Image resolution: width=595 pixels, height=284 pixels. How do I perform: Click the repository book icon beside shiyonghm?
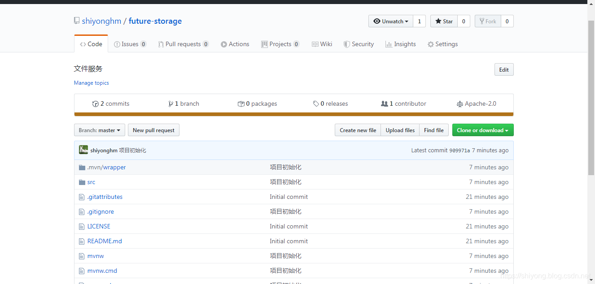77,21
